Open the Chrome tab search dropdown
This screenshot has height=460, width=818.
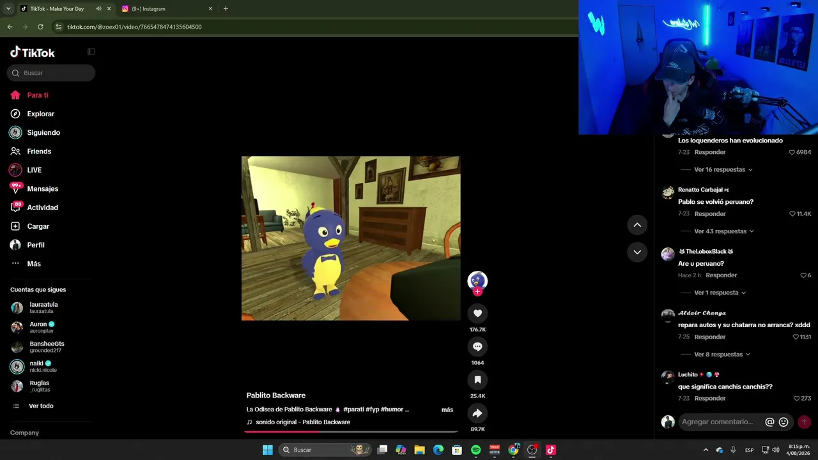coord(8,9)
